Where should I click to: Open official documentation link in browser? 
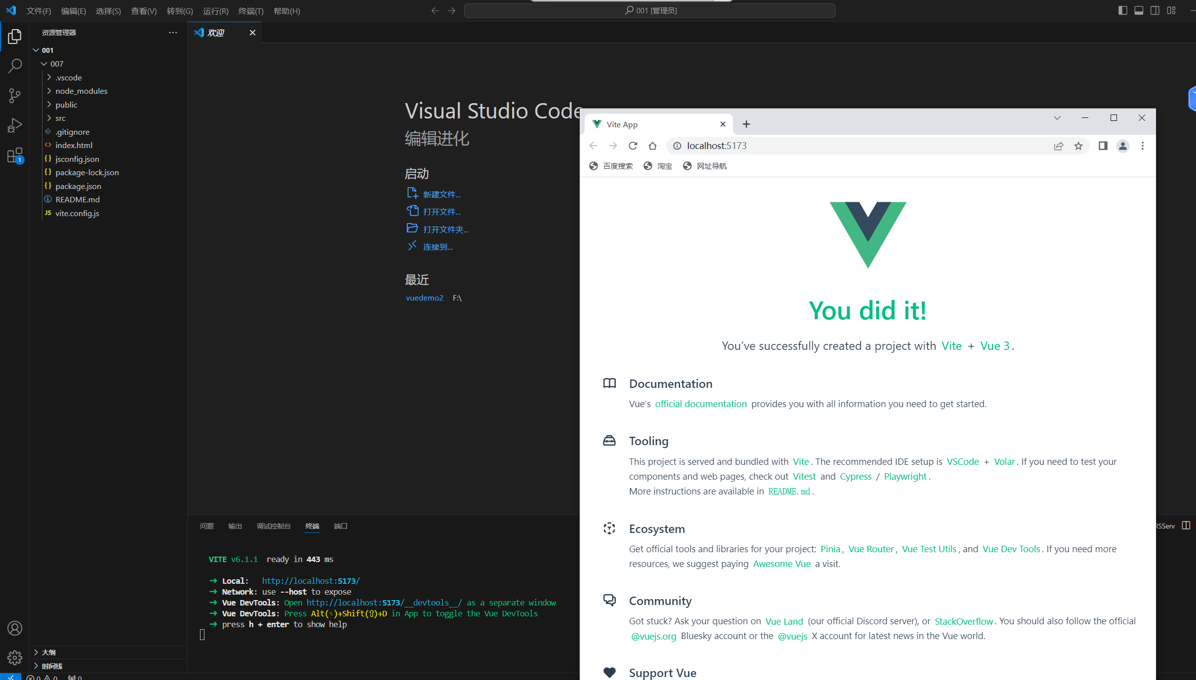pos(701,404)
